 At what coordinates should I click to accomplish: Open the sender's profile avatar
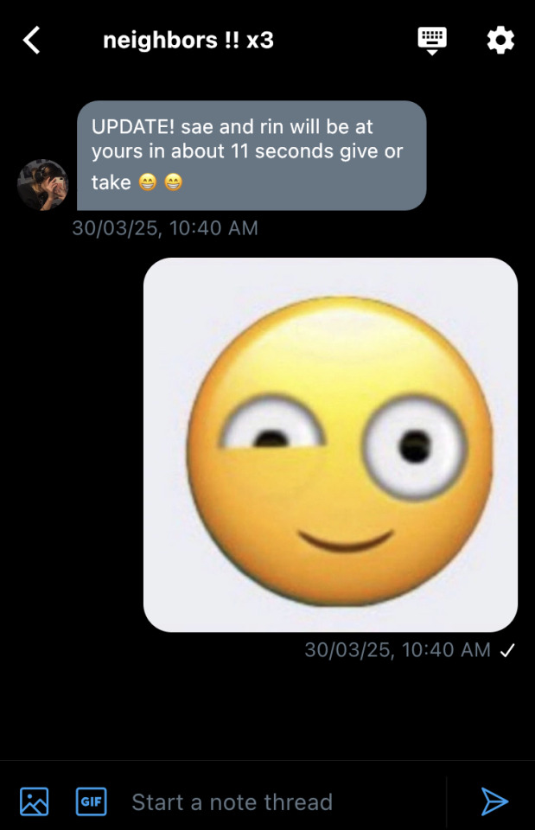tap(42, 185)
